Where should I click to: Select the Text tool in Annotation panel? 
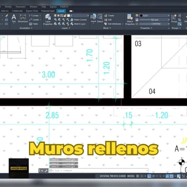[14, 18]
